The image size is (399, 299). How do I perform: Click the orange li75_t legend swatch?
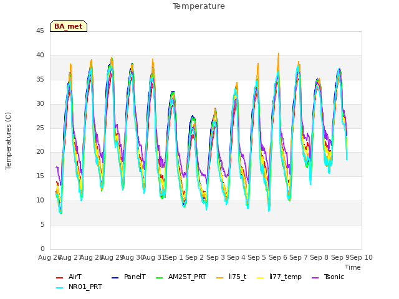pyautogui.click(x=219, y=278)
